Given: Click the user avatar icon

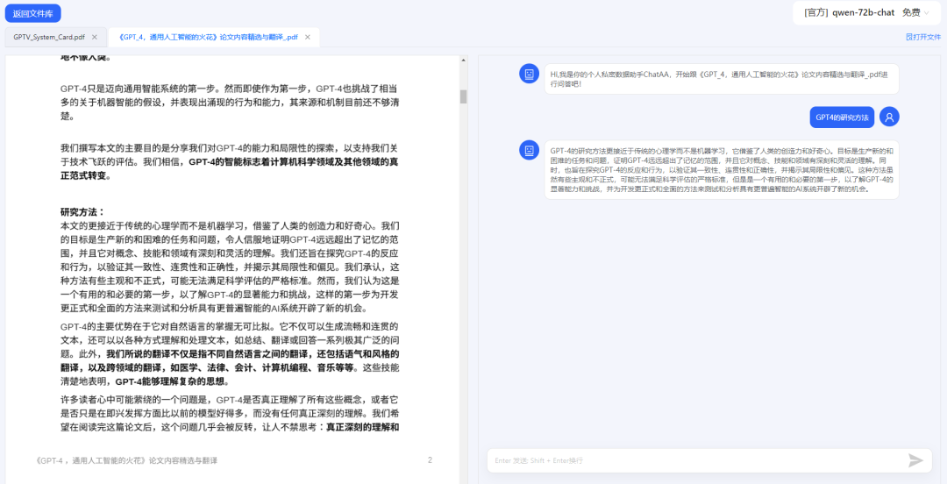Looking at the screenshot, I should click(889, 117).
